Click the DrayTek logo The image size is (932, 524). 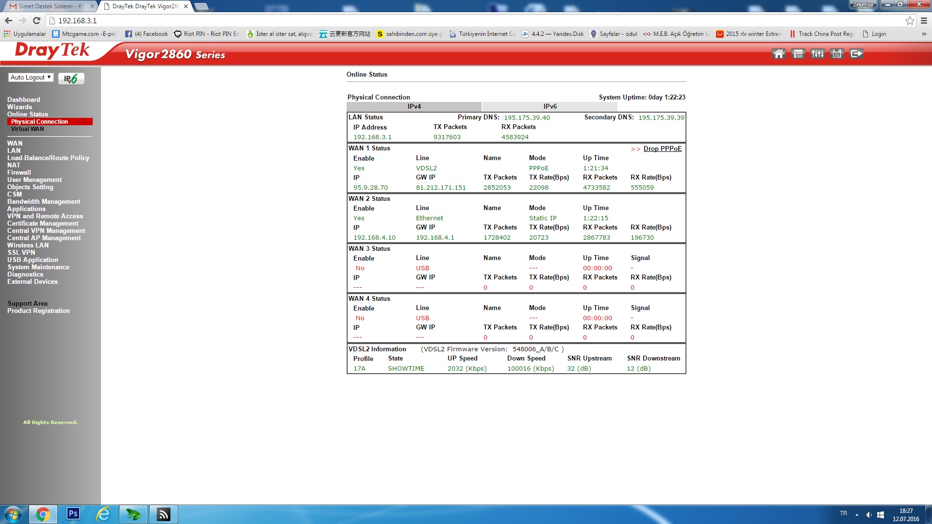click(x=52, y=51)
